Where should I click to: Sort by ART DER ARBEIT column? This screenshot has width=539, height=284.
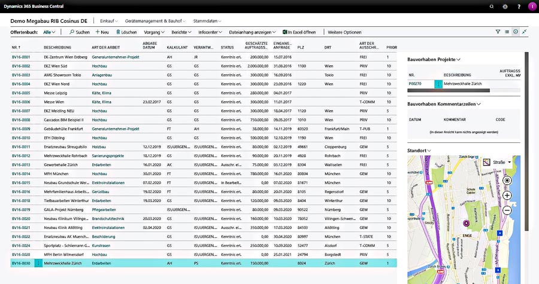tap(105, 47)
